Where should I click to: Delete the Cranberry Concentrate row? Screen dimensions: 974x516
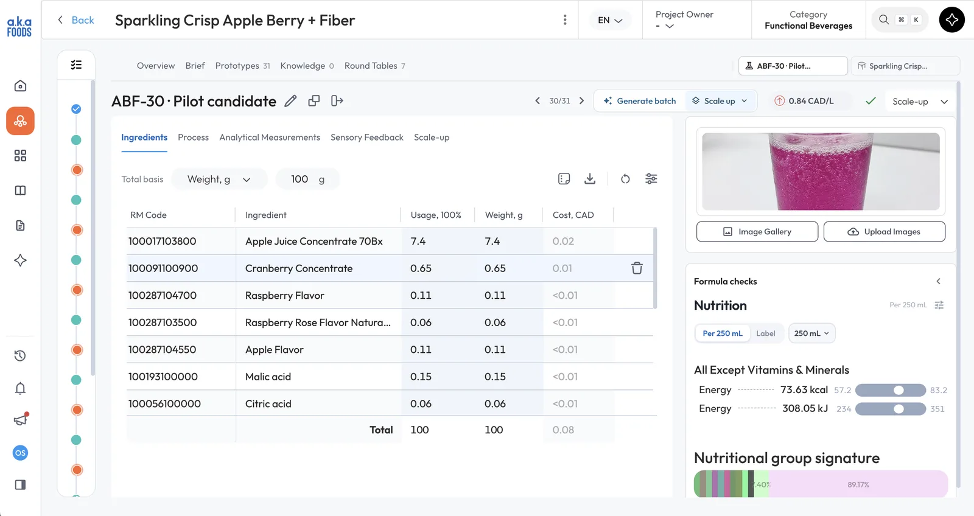[x=637, y=268]
